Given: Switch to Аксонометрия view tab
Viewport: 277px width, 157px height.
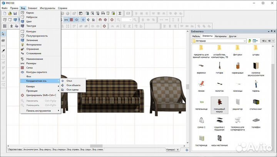Looking at the screenshot, I should 30,149.
